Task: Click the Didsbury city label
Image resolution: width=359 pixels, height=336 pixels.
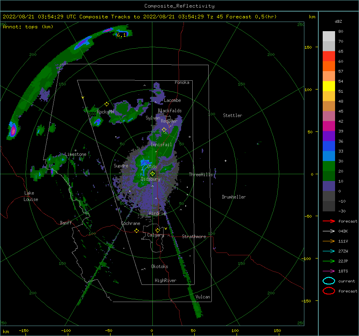Action: [151, 179]
